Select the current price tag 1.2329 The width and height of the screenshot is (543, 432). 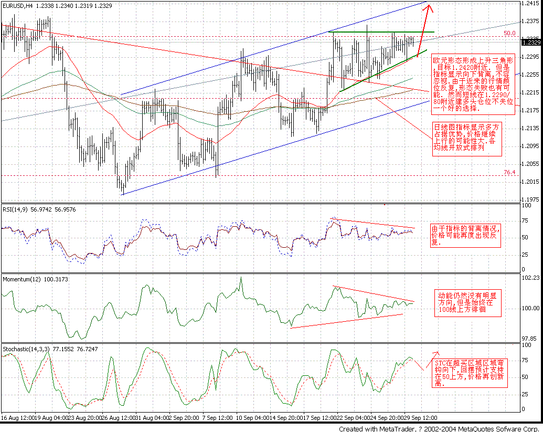point(531,43)
